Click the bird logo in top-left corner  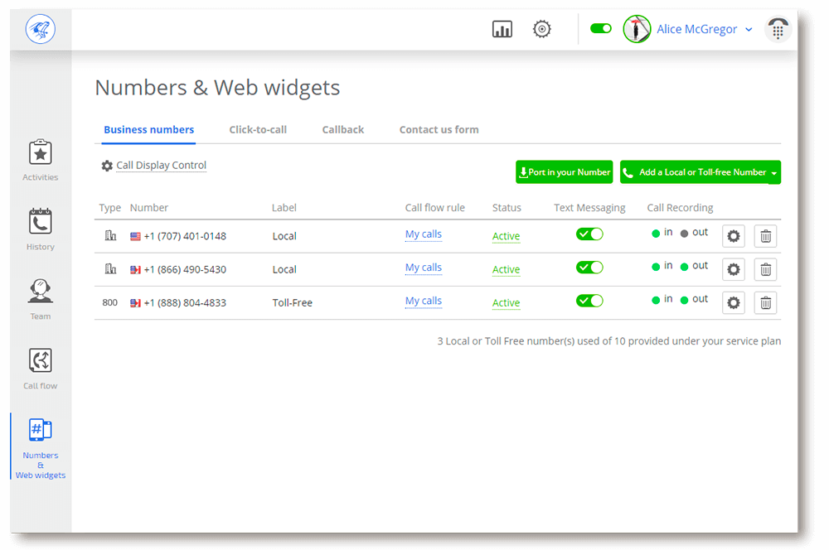(40, 29)
